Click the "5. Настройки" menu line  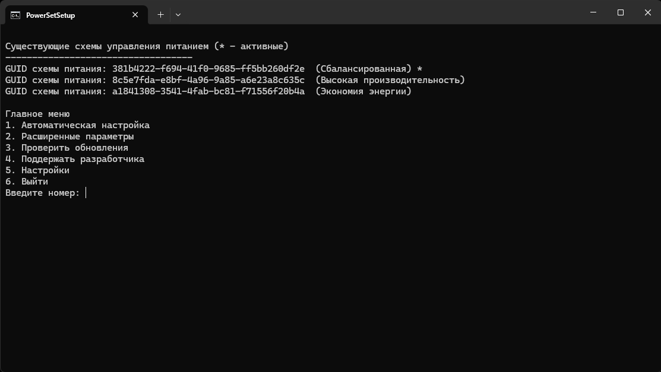pos(37,170)
